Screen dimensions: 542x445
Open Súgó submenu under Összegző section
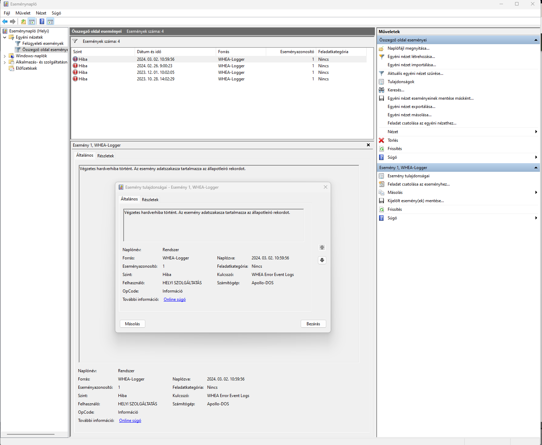tap(536, 157)
